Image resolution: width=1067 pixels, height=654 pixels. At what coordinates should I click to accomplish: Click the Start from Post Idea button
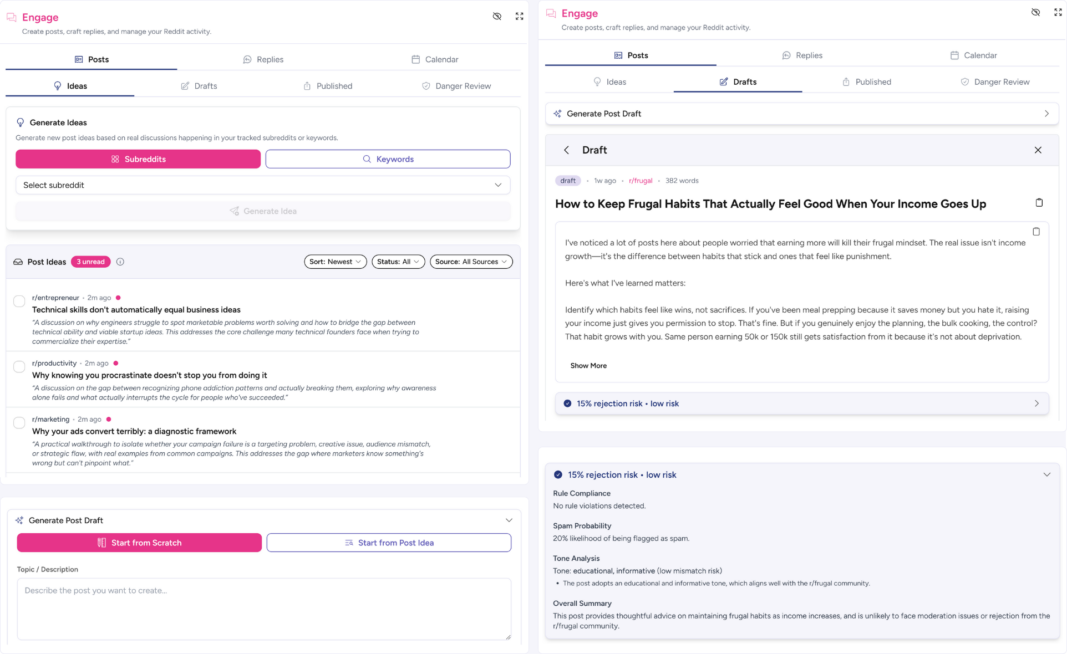389,543
